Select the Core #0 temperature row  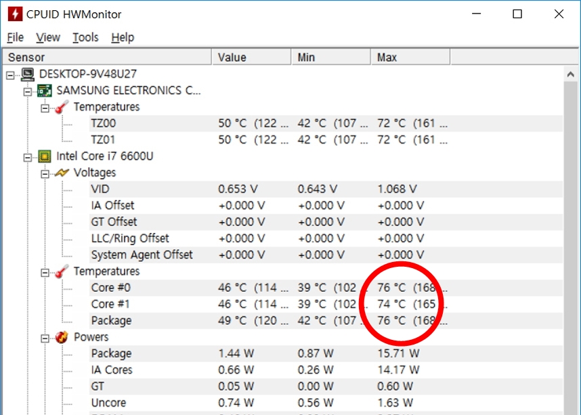[326, 288]
